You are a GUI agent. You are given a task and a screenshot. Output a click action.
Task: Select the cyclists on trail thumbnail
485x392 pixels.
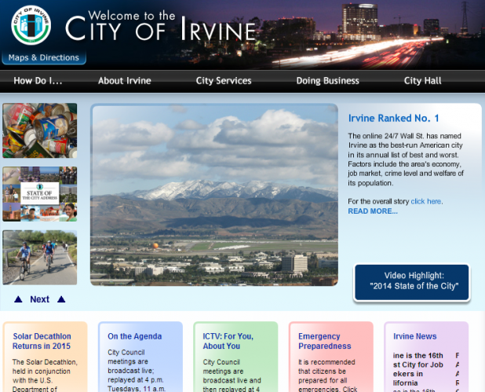click(40, 257)
